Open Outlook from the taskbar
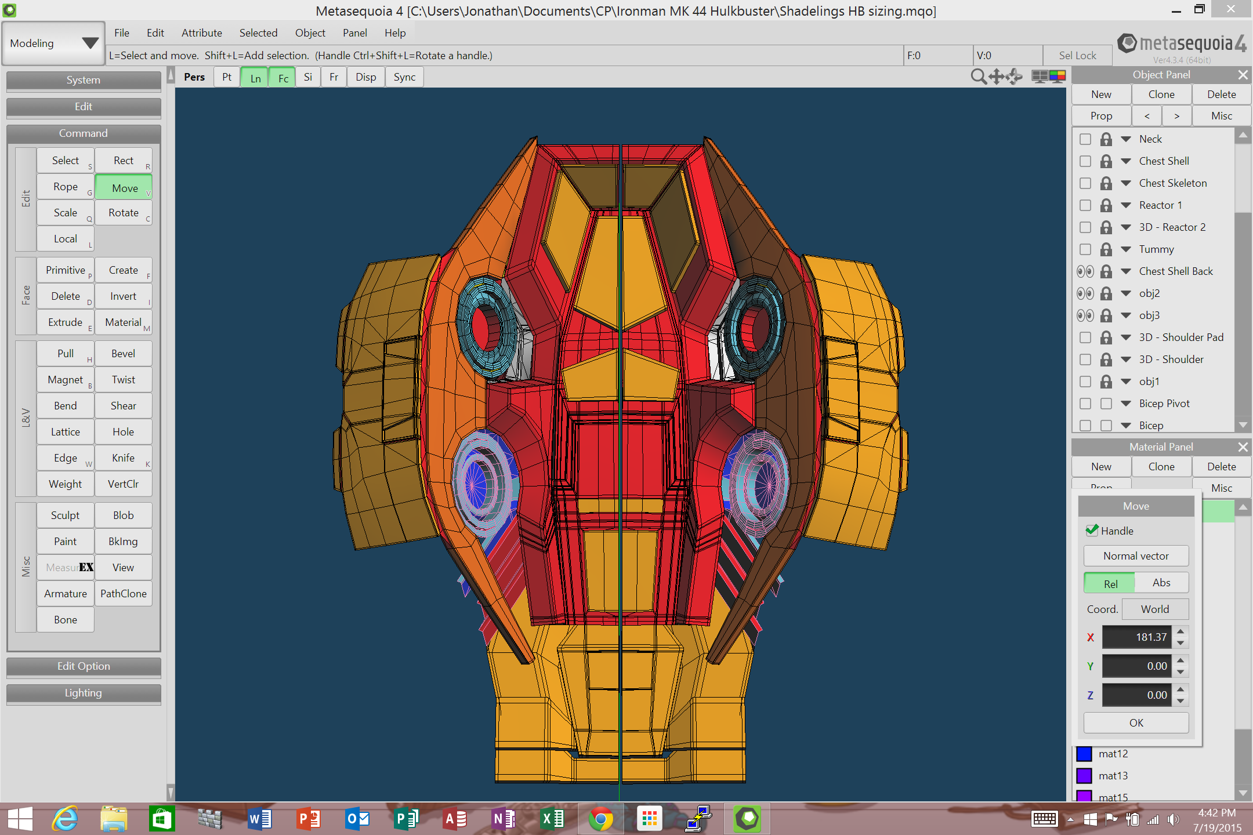The image size is (1253, 835). tap(357, 819)
